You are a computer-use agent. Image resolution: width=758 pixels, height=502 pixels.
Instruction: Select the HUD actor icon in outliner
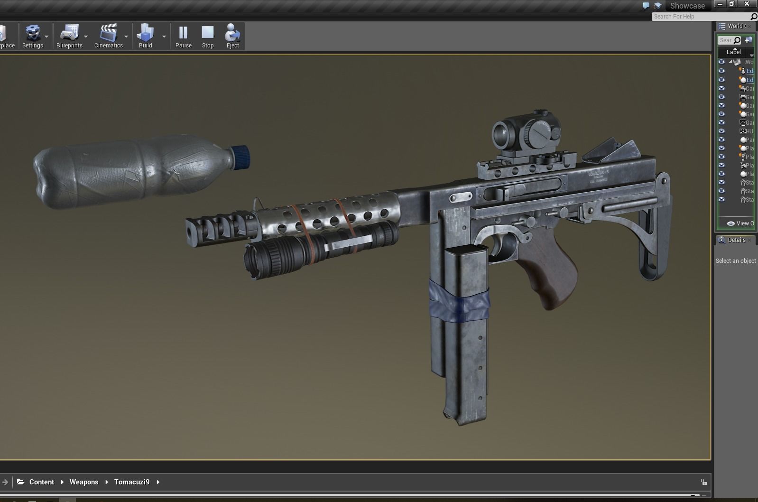pyautogui.click(x=743, y=131)
